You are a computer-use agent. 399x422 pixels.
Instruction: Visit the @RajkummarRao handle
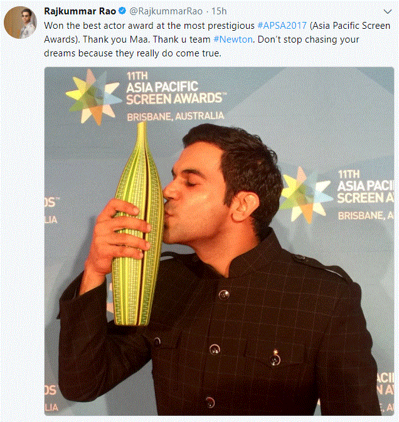click(x=166, y=11)
